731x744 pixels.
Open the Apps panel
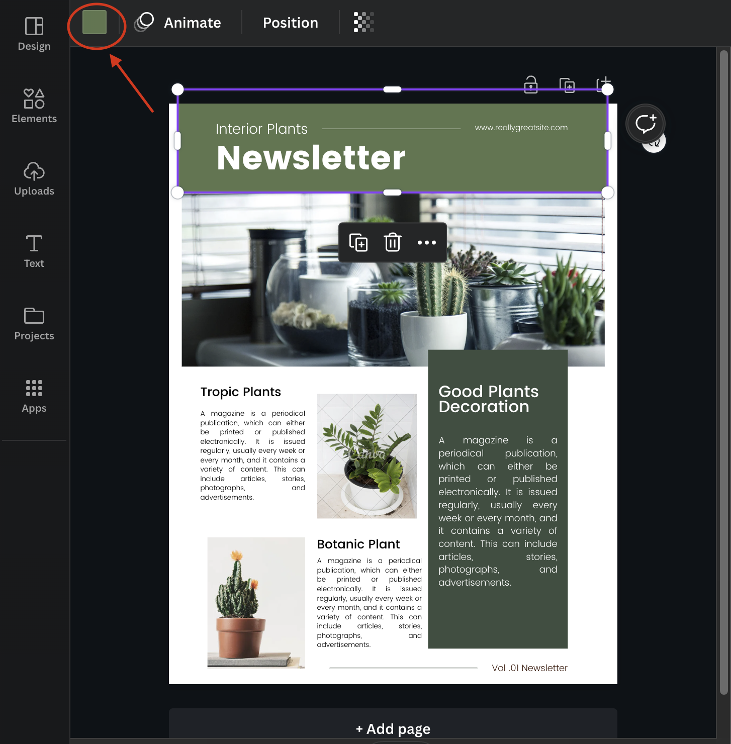tap(34, 396)
